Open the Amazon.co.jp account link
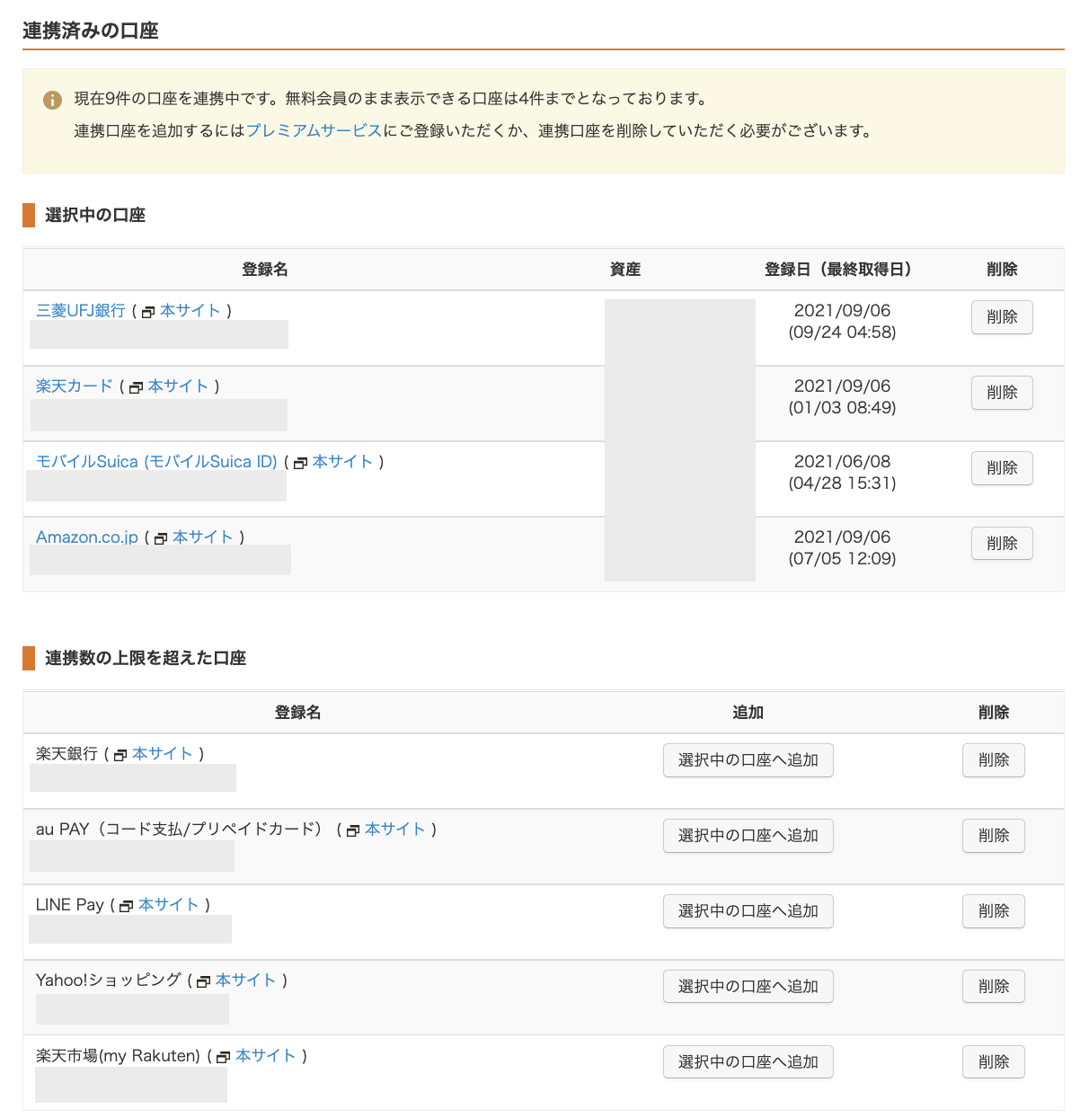 pyautogui.click(x=87, y=537)
